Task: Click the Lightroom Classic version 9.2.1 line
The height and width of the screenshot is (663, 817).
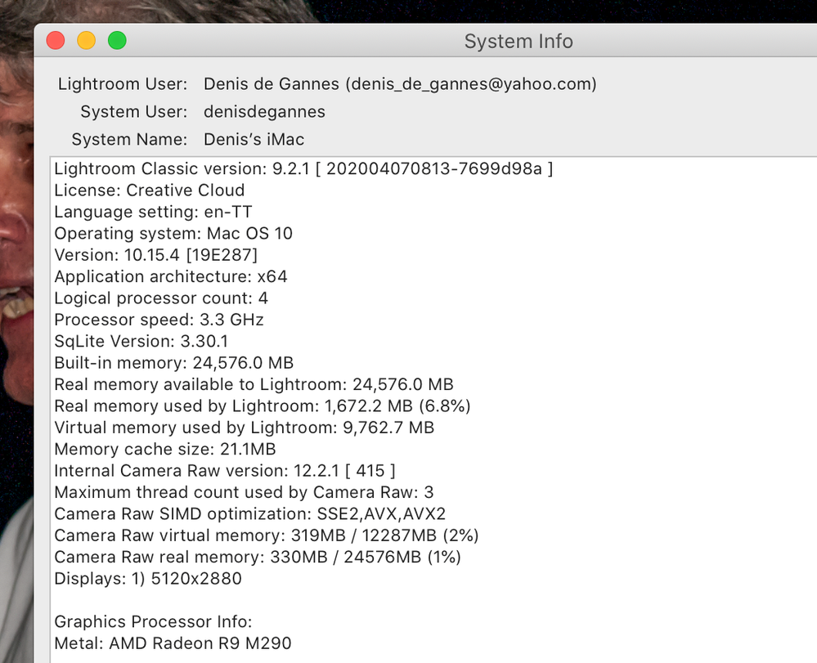Action: click(303, 168)
